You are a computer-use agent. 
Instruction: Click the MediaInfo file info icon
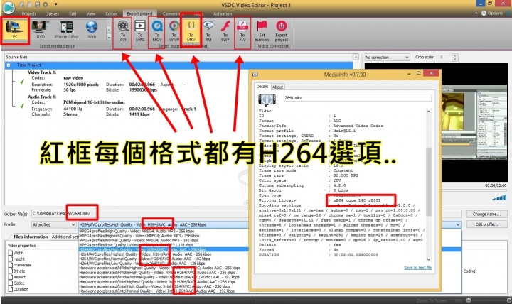pyautogui.click(x=267, y=99)
